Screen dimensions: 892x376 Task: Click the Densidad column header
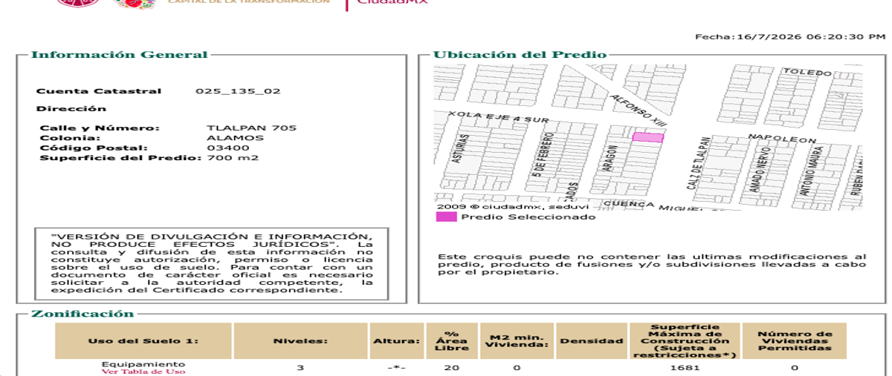click(592, 341)
